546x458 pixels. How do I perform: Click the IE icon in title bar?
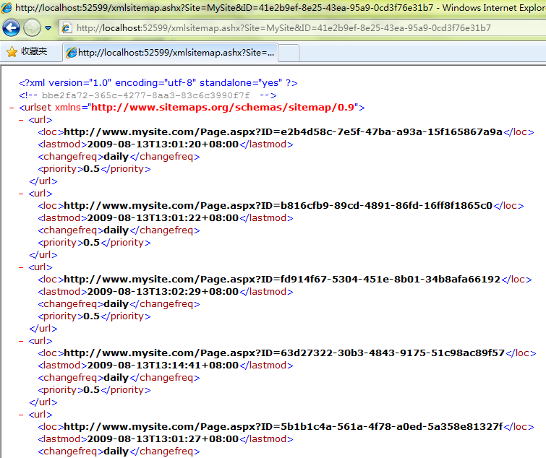tap(7, 8)
